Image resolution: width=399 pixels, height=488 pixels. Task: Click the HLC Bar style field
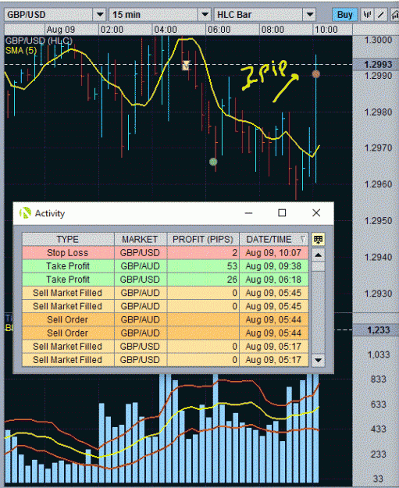point(258,15)
